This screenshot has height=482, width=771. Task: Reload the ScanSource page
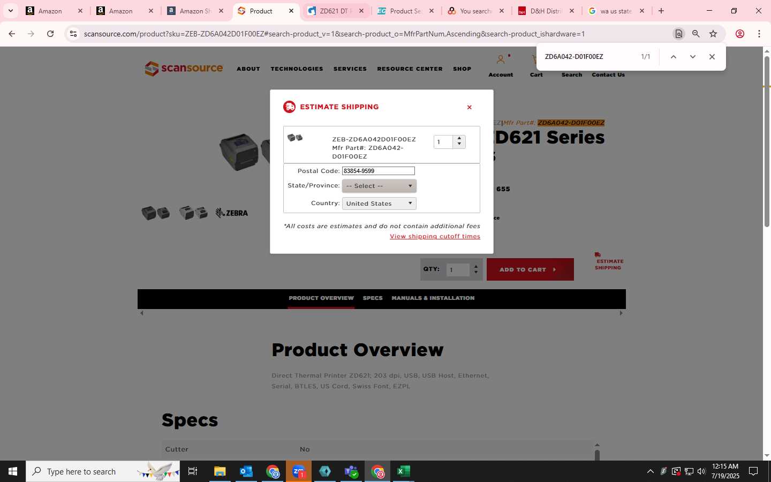tap(50, 34)
